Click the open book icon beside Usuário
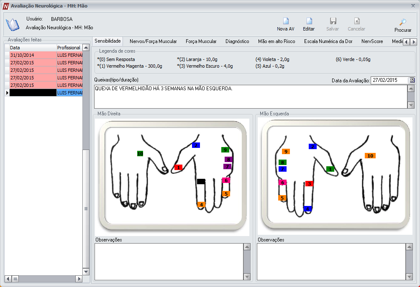 13,25
